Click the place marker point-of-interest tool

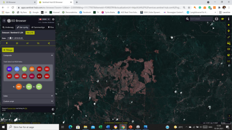coord(229,31)
